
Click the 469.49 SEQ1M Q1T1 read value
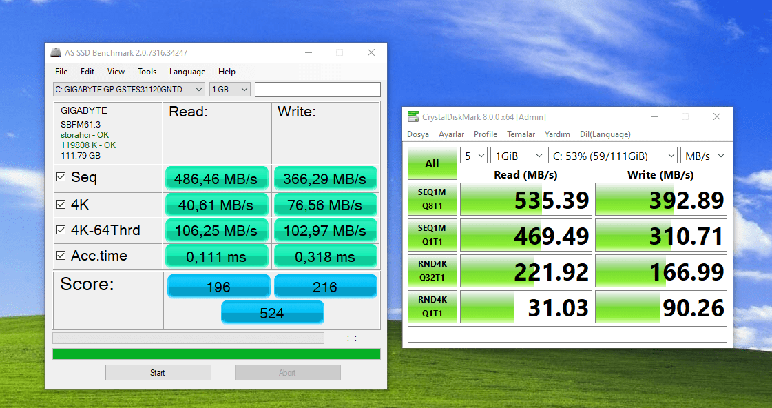tap(526, 235)
